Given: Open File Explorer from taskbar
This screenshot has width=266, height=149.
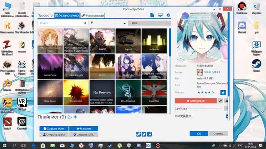Looking at the screenshot, I should (x=53, y=145).
